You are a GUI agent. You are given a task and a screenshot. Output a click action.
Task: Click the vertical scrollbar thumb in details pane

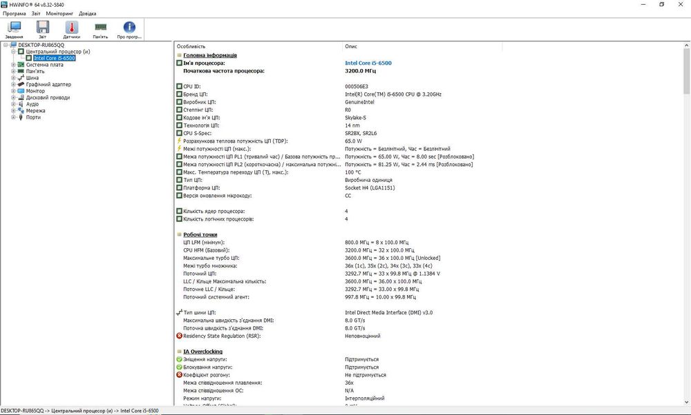click(x=687, y=71)
